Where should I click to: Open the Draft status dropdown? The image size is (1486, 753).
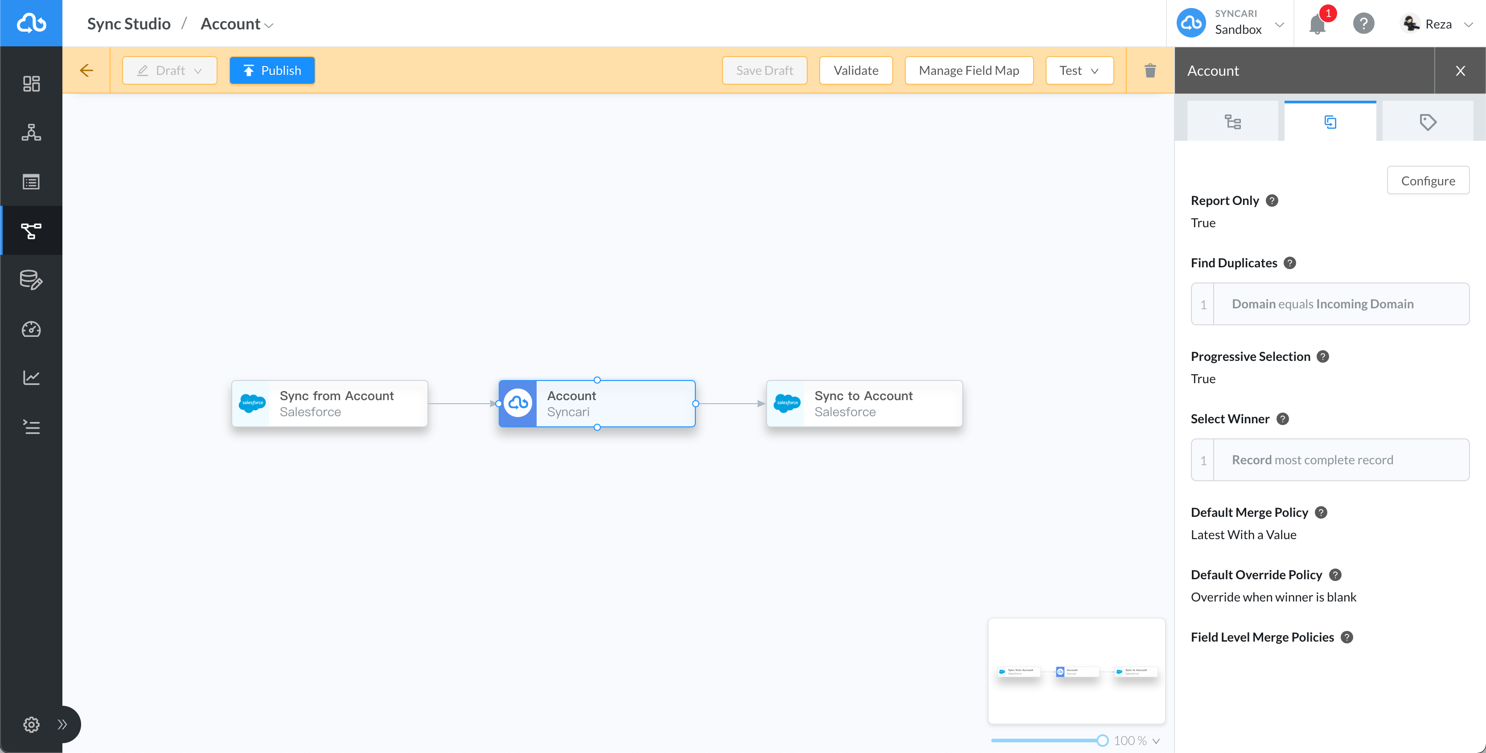[x=170, y=70]
